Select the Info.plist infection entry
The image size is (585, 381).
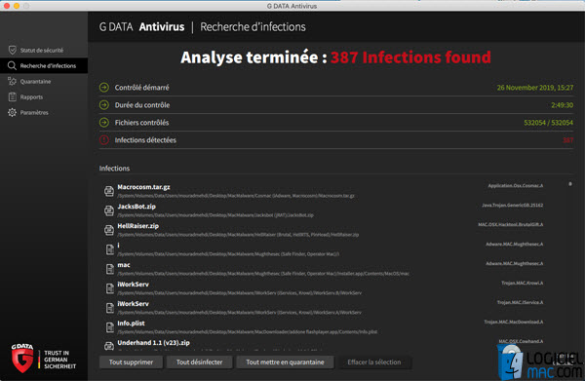324,327
